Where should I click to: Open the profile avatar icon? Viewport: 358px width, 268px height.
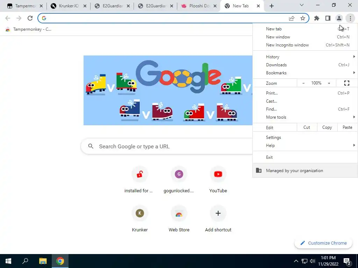coord(339,18)
